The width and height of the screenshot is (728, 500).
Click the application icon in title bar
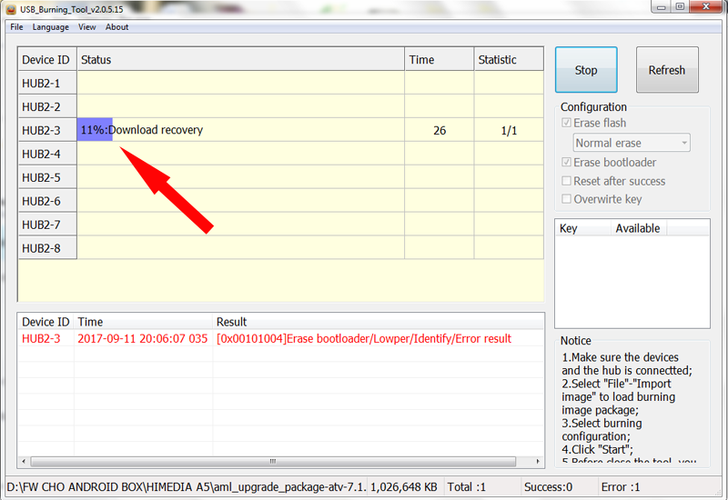click(x=10, y=8)
